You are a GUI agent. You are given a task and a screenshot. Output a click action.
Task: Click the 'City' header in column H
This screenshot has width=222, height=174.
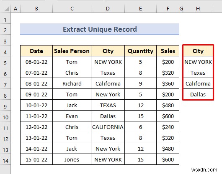[x=198, y=51]
